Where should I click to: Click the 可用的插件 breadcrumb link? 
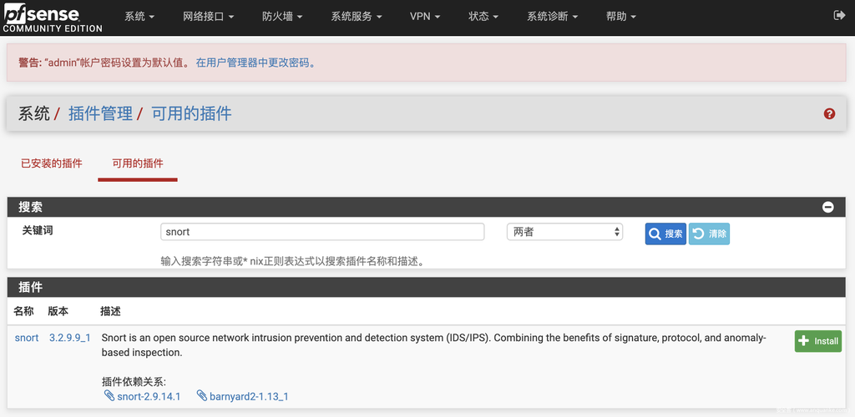[x=191, y=113]
